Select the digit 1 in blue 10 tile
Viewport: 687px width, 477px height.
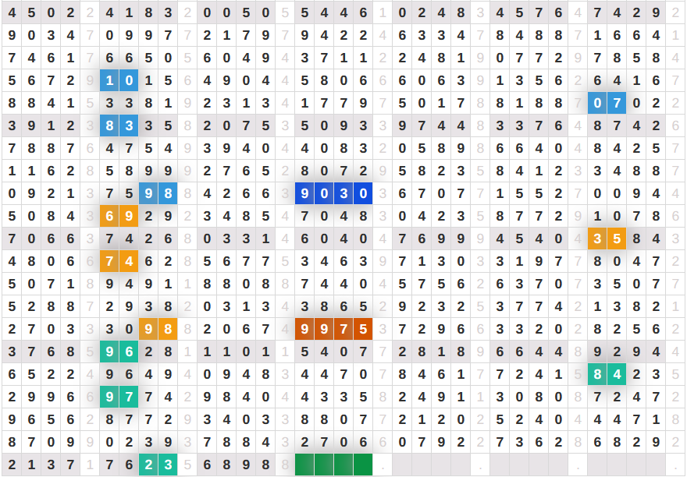(x=110, y=80)
